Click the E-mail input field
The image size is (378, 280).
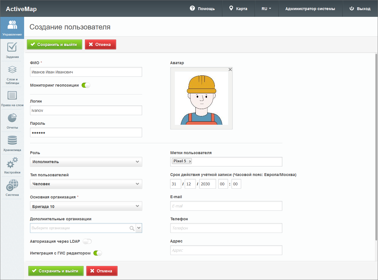pyautogui.click(x=226, y=206)
